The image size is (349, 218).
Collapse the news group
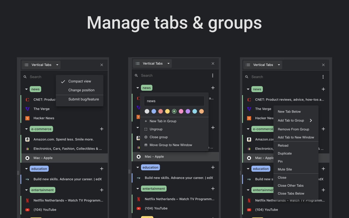click(26, 89)
